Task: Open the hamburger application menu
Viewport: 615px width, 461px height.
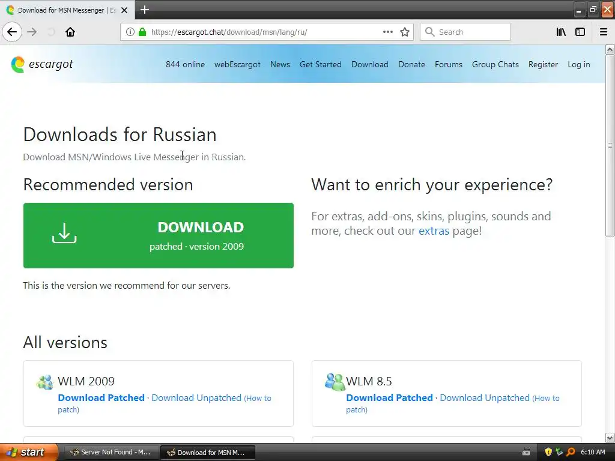Action: 603,32
